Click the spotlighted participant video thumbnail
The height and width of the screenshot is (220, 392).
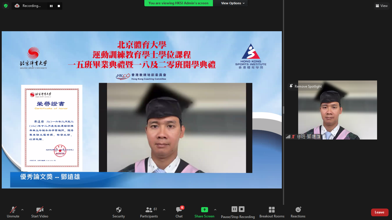337,110
